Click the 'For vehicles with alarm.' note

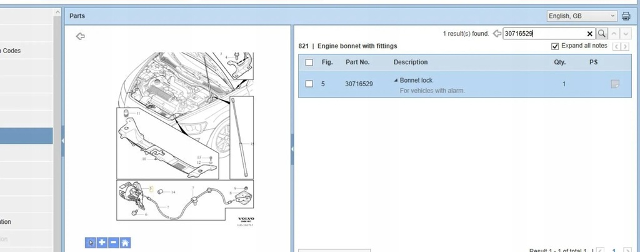pyautogui.click(x=432, y=91)
